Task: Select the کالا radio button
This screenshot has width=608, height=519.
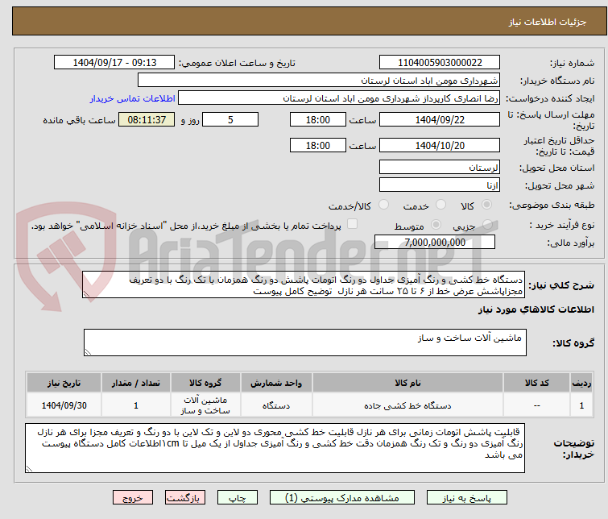Action: [x=486, y=204]
